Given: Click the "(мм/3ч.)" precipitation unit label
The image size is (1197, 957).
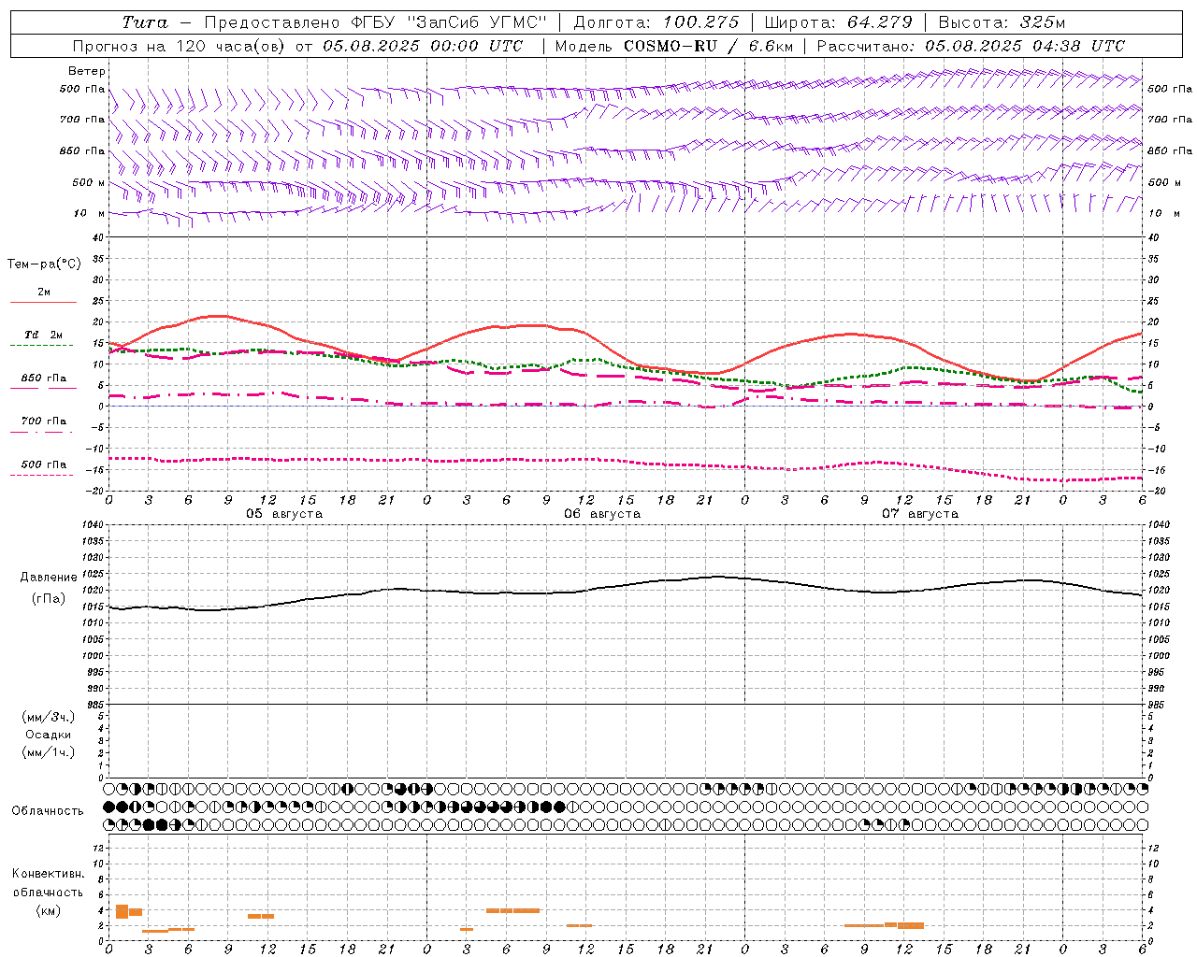Looking at the screenshot, I should click(49, 717).
